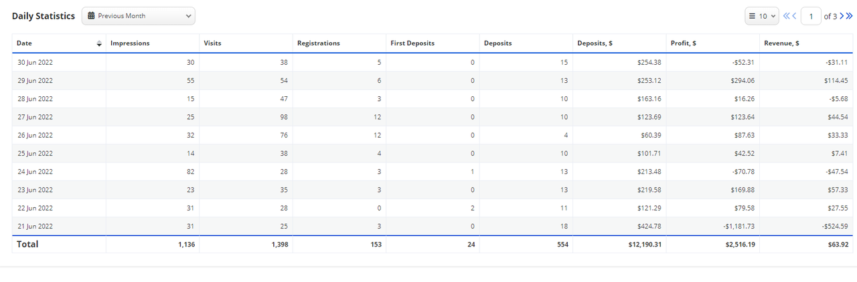Click the 1,398 total visits value

(x=279, y=245)
